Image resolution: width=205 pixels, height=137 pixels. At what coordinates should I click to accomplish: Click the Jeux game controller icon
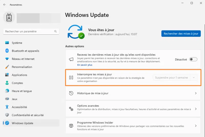(x=7, y=99)
